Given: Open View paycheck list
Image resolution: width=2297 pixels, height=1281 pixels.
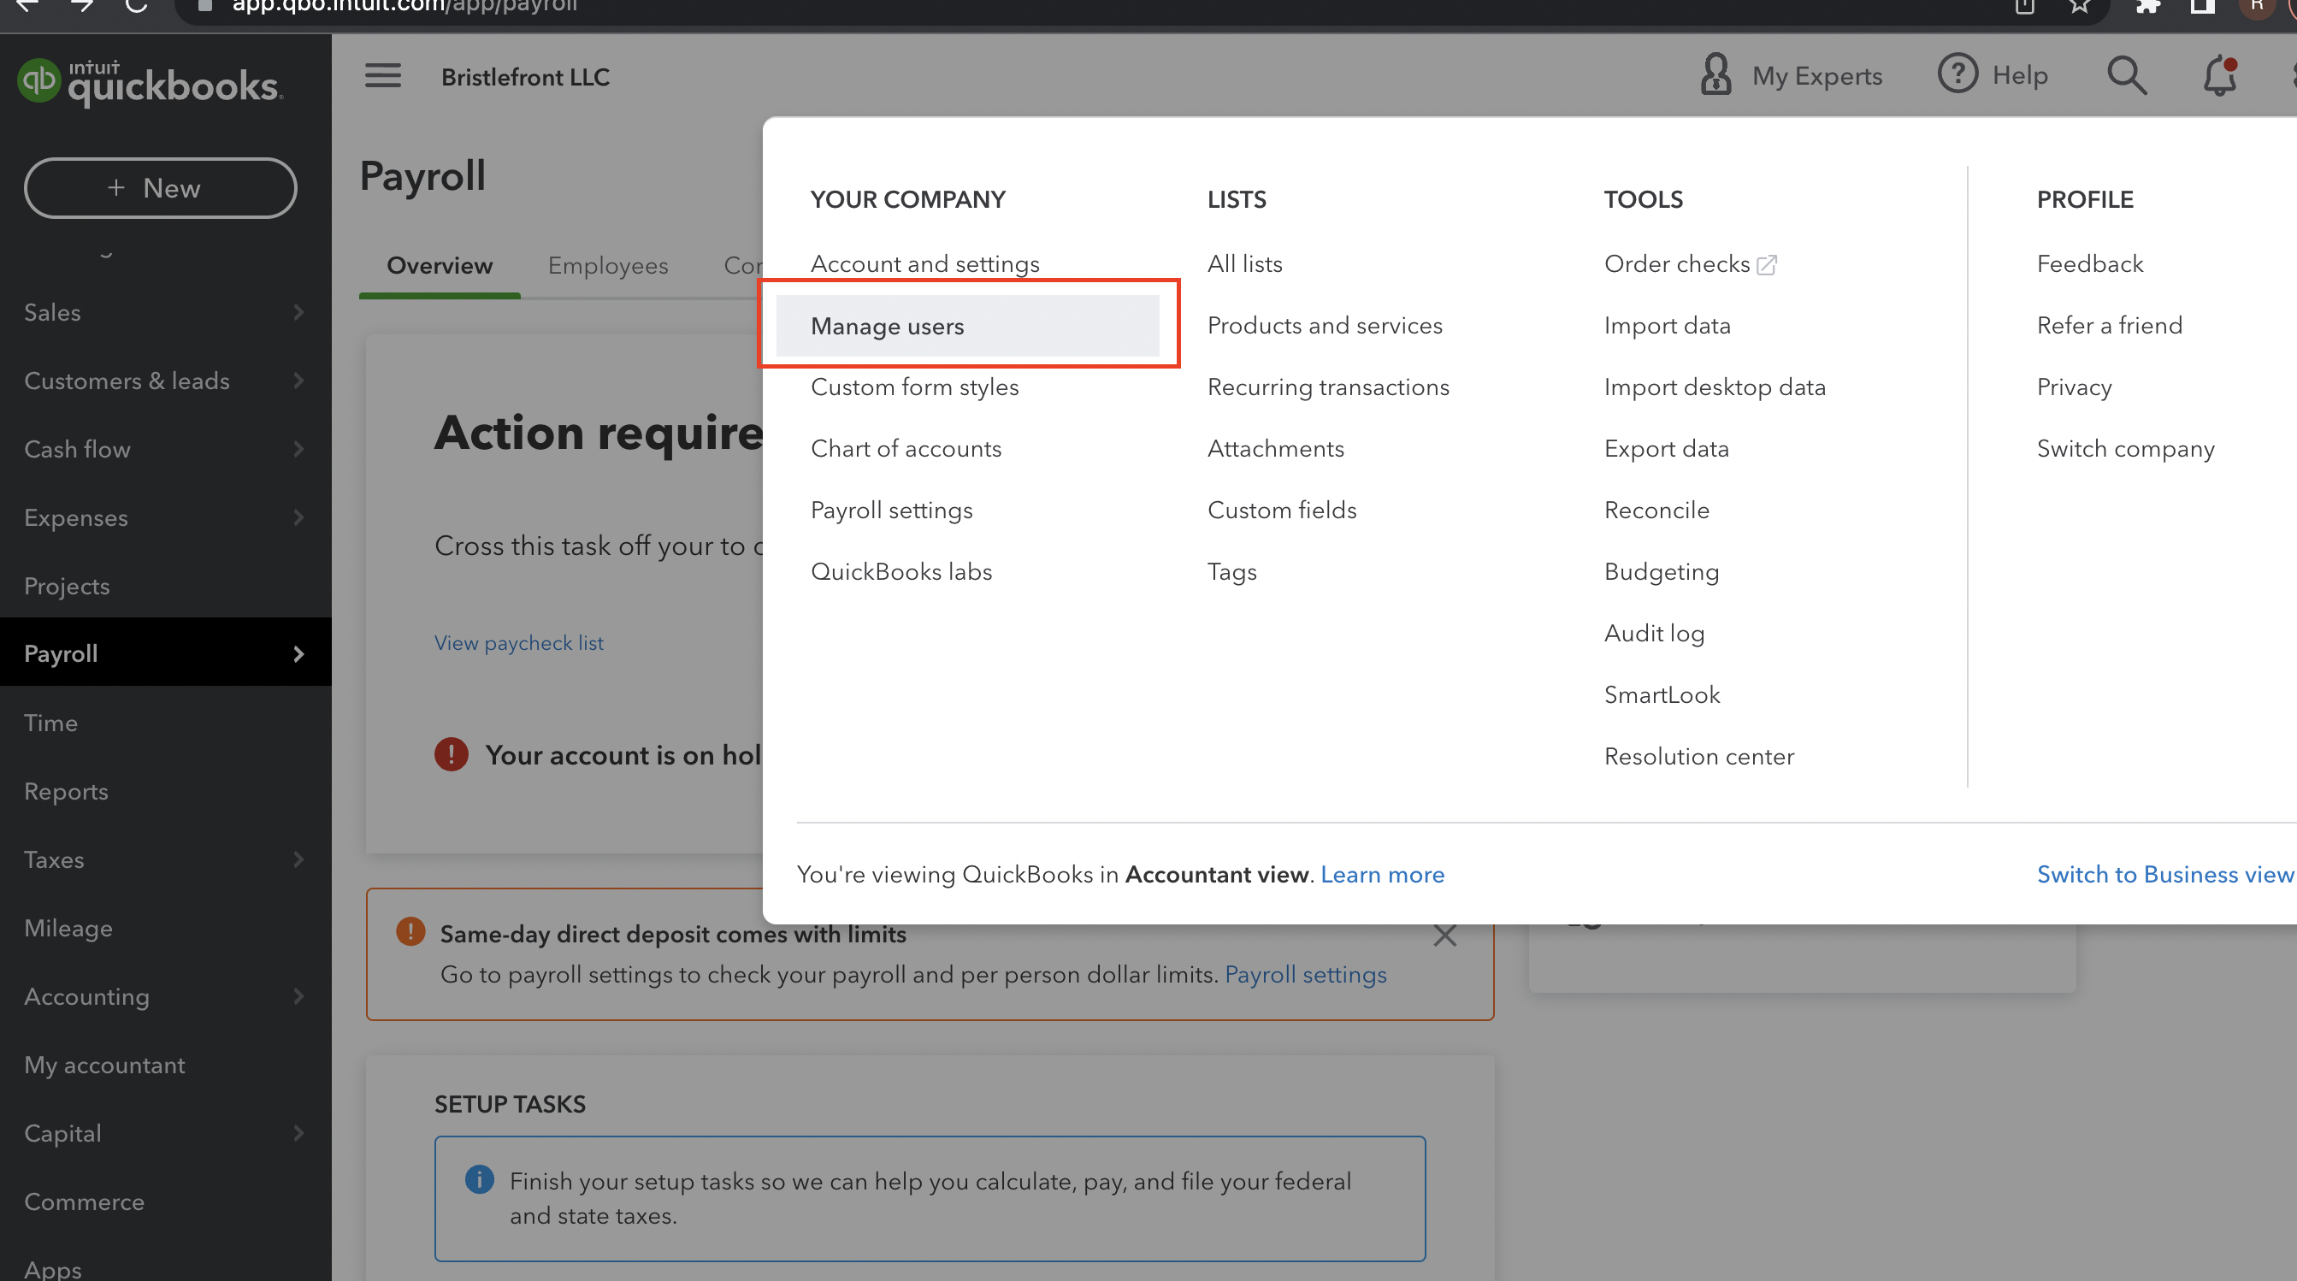Looking at the screenshot, I should pos(519,642).
